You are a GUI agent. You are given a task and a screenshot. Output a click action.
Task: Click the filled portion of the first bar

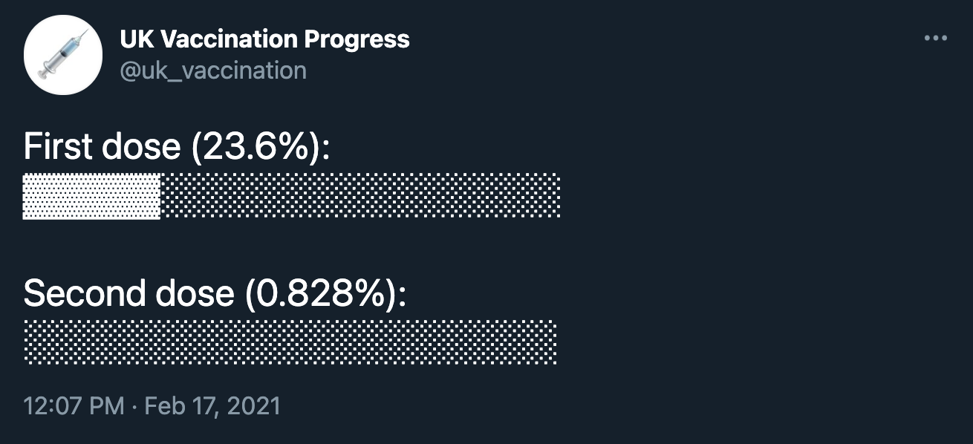89,195
